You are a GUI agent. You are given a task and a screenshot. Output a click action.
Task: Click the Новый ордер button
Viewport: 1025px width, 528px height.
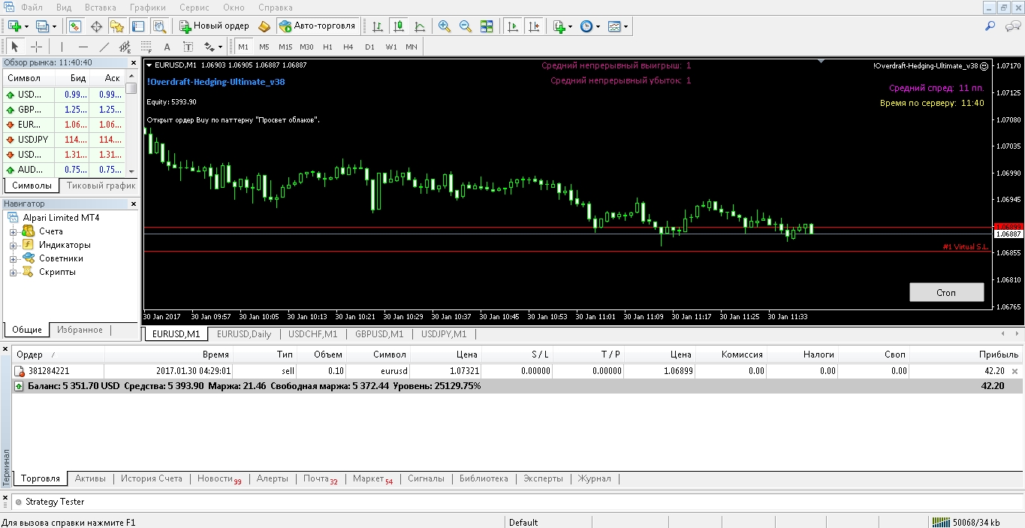[x=214, y=26]
